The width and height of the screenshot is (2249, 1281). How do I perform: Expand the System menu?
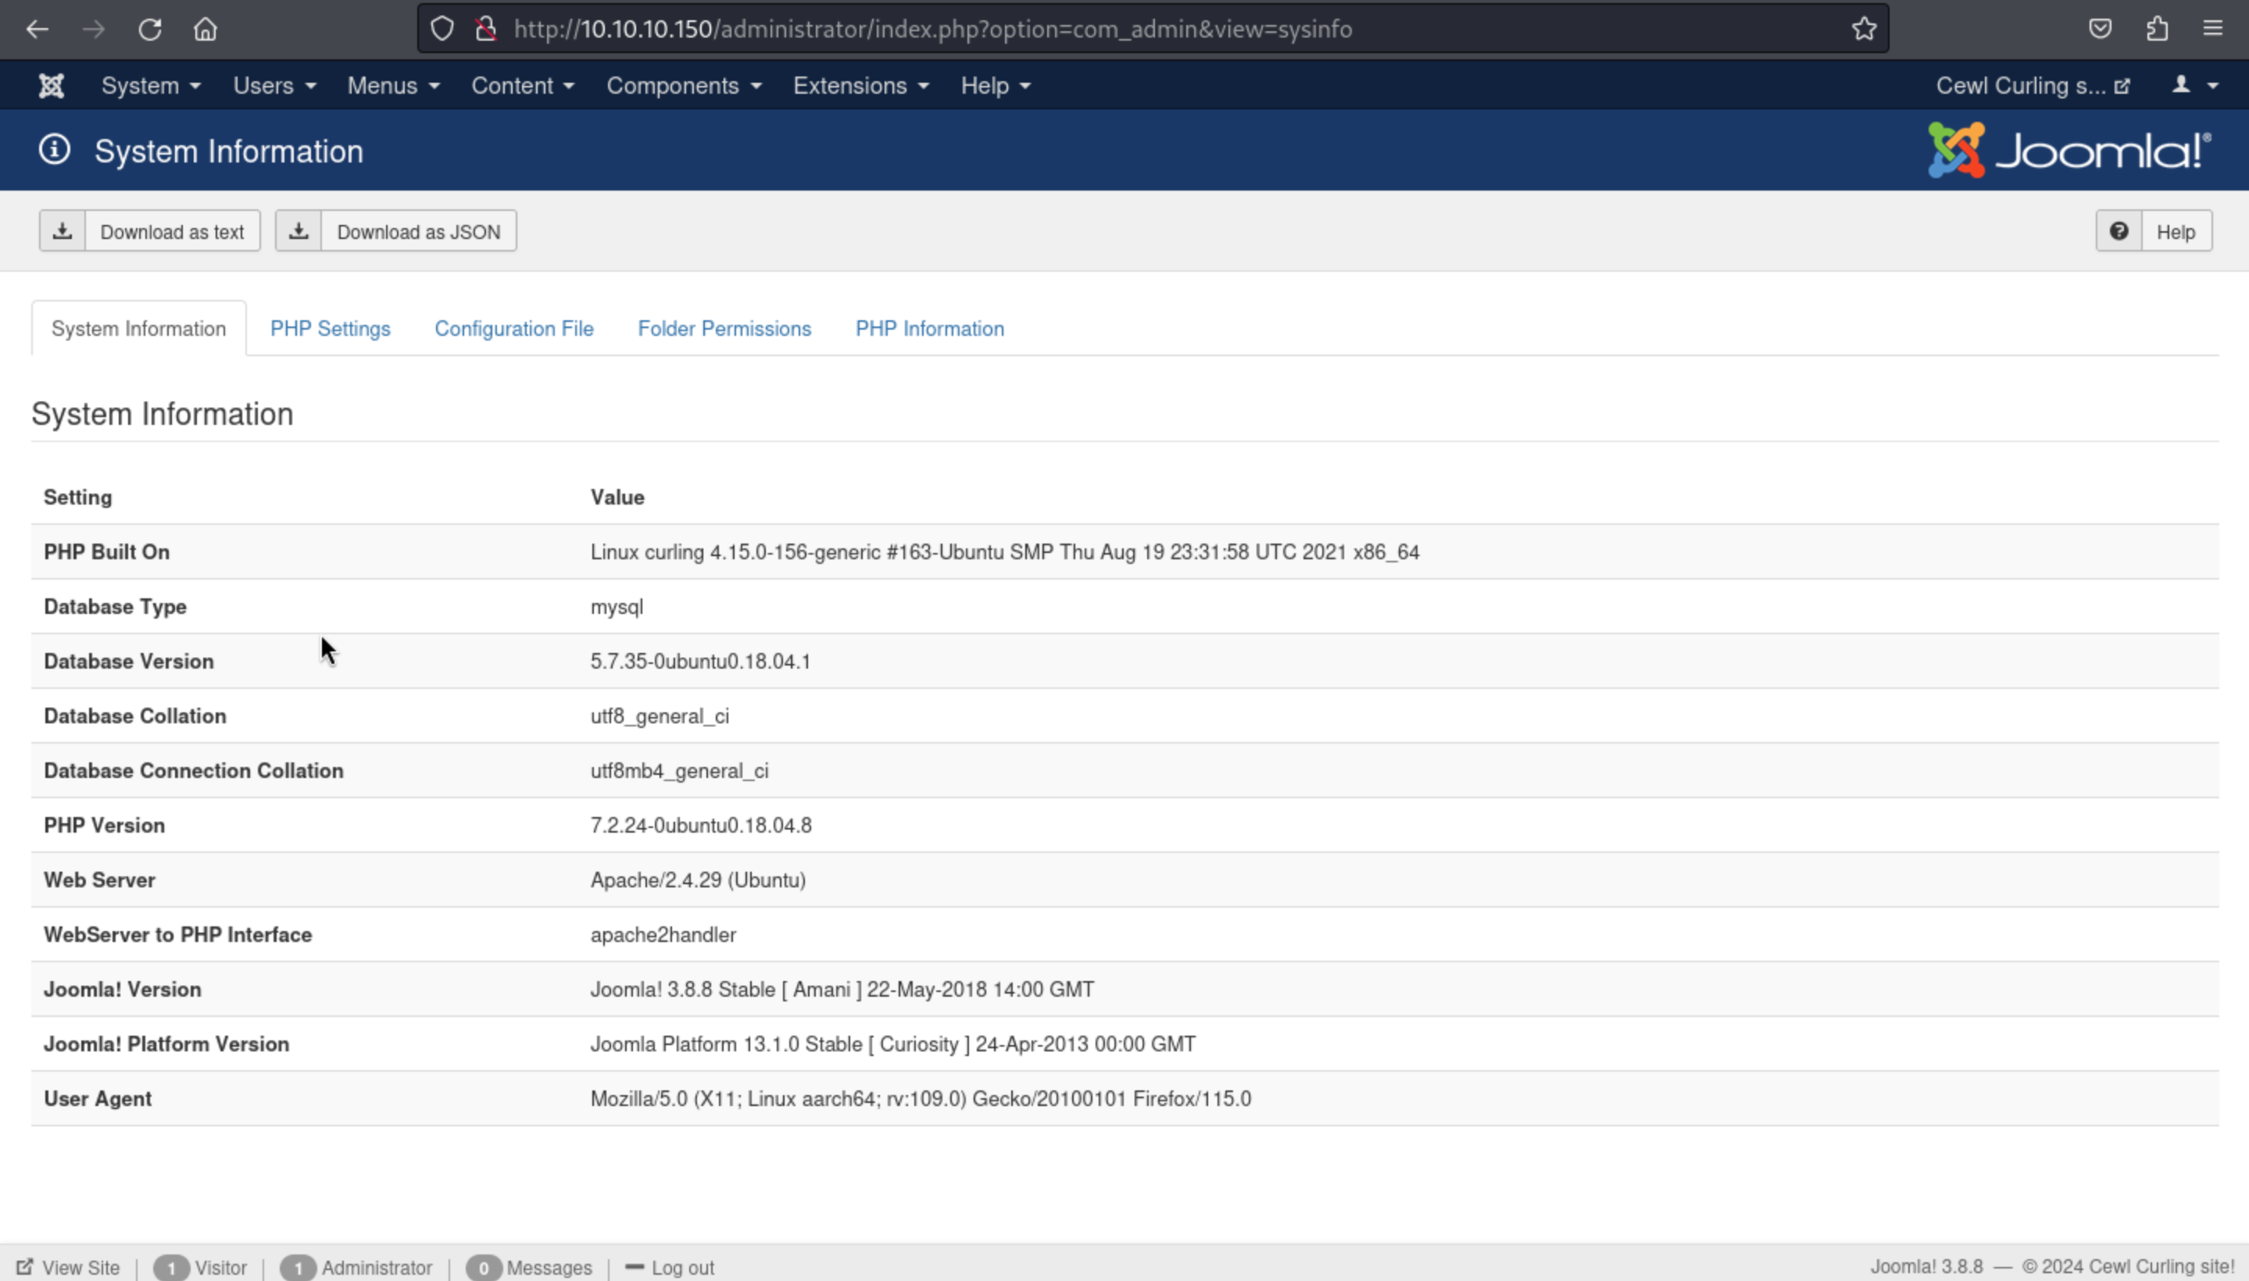click(x=151, y=85)
